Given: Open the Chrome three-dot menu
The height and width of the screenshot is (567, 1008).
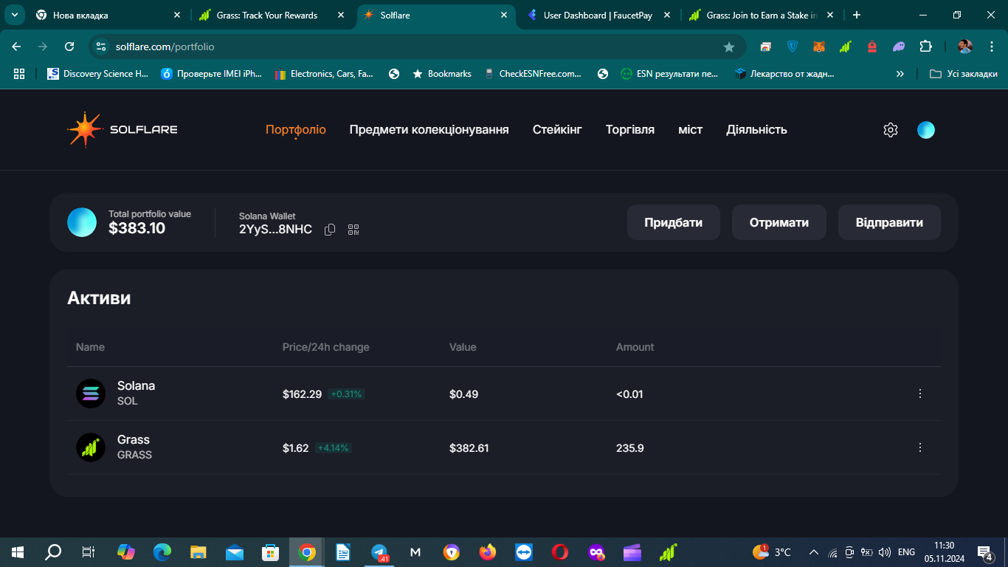Looking at the screenshot, I should pos(990,47).
